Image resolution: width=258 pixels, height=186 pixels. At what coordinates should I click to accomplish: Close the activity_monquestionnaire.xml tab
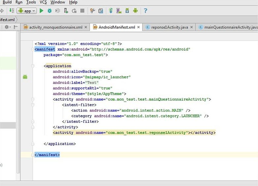point(86,27)
